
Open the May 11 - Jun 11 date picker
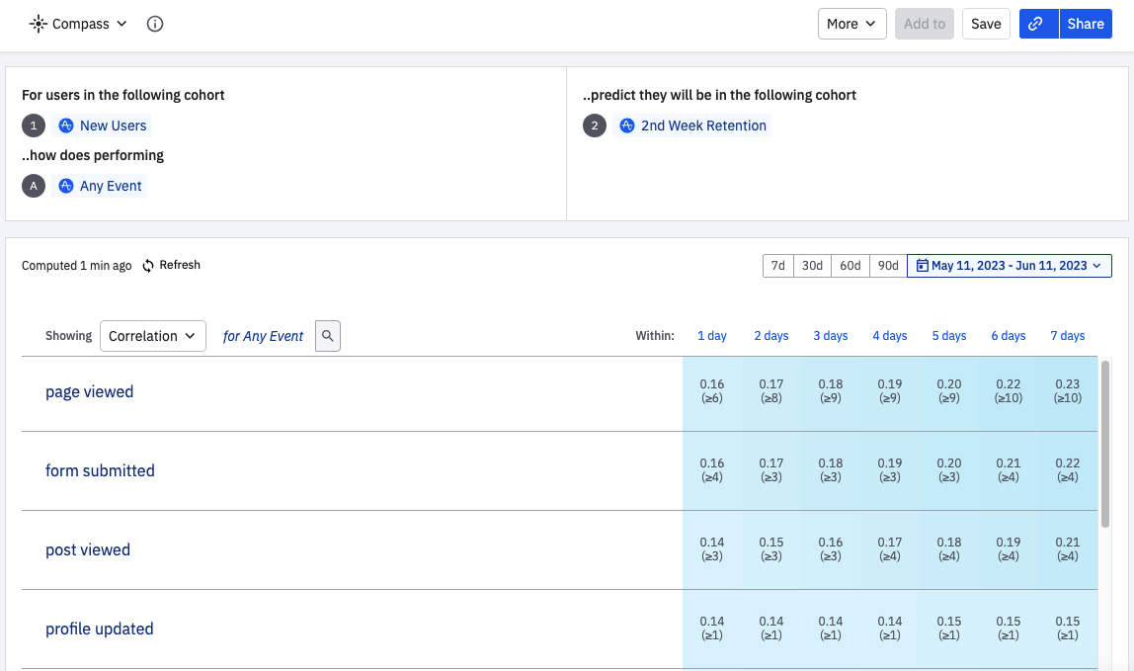pyautogui.click(x=1010, y=266)
